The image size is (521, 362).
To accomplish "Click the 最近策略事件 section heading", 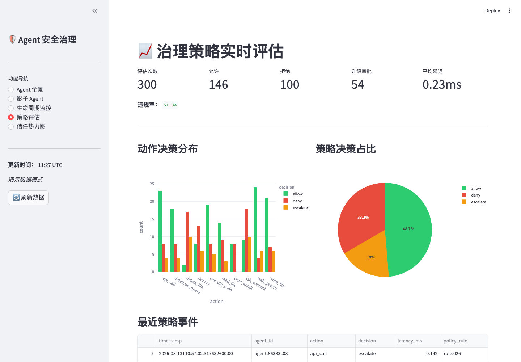I will click(x=168, y=322).
